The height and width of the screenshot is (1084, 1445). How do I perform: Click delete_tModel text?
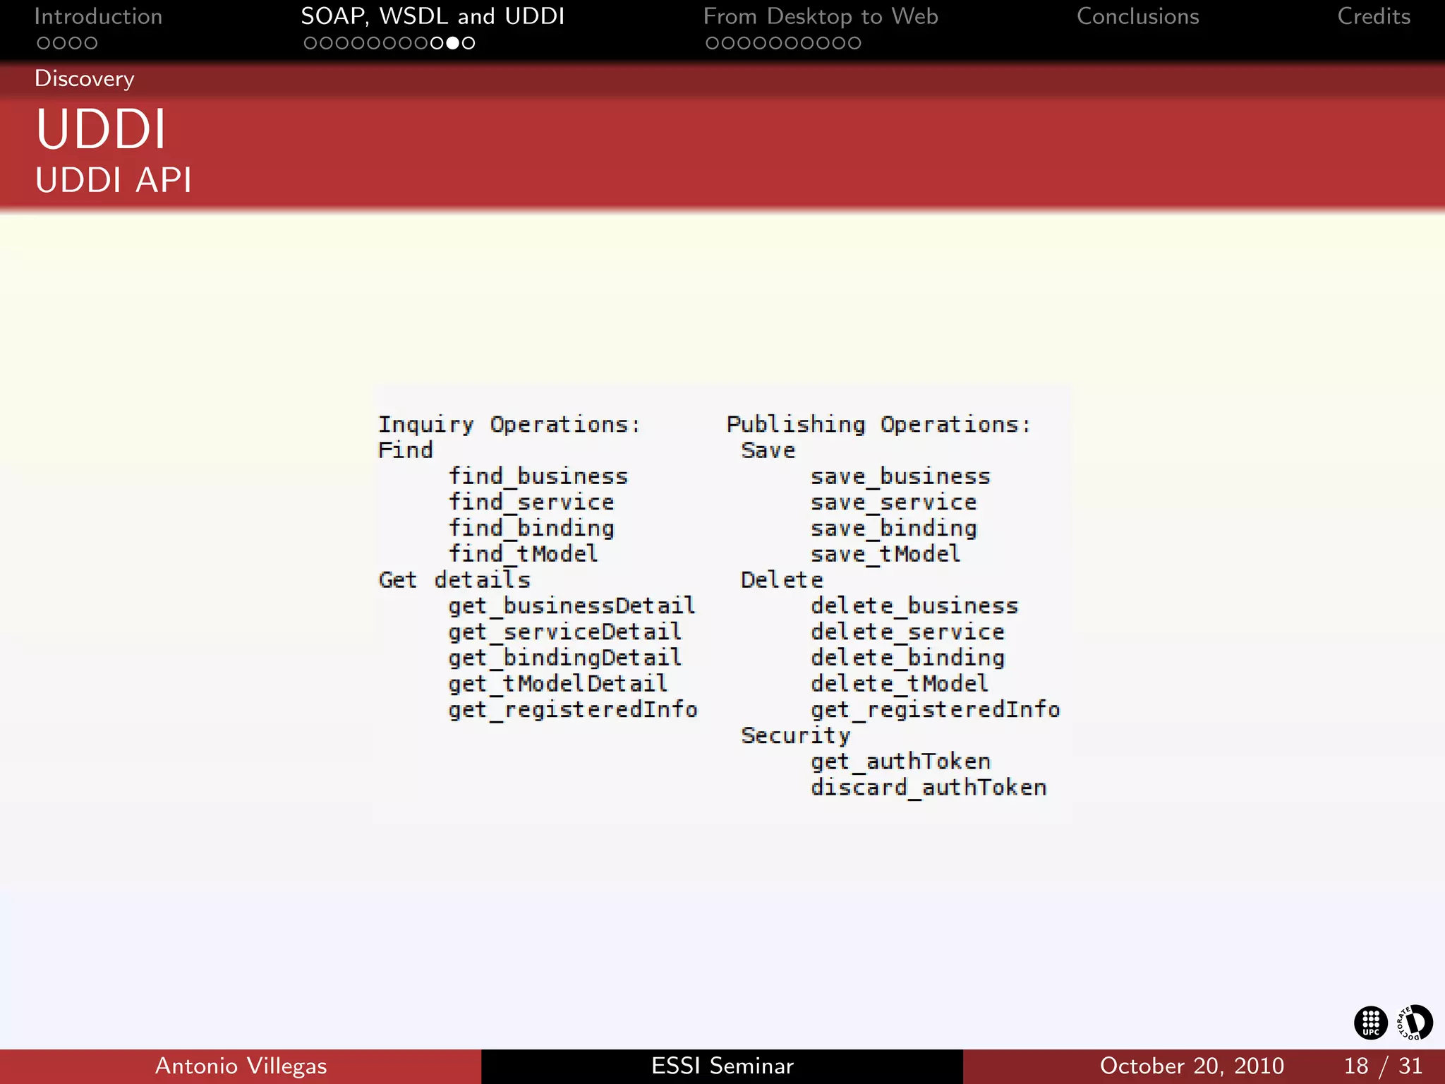900,684
